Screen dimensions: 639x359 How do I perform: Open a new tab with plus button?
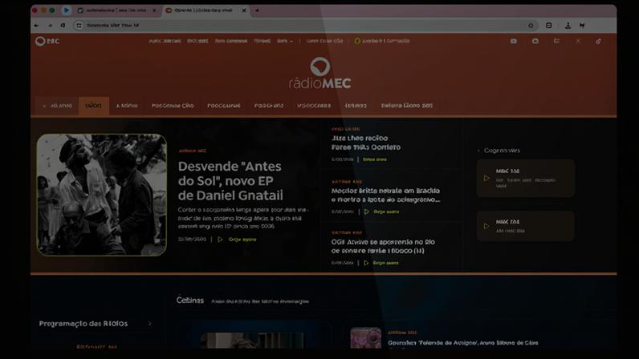257,10
